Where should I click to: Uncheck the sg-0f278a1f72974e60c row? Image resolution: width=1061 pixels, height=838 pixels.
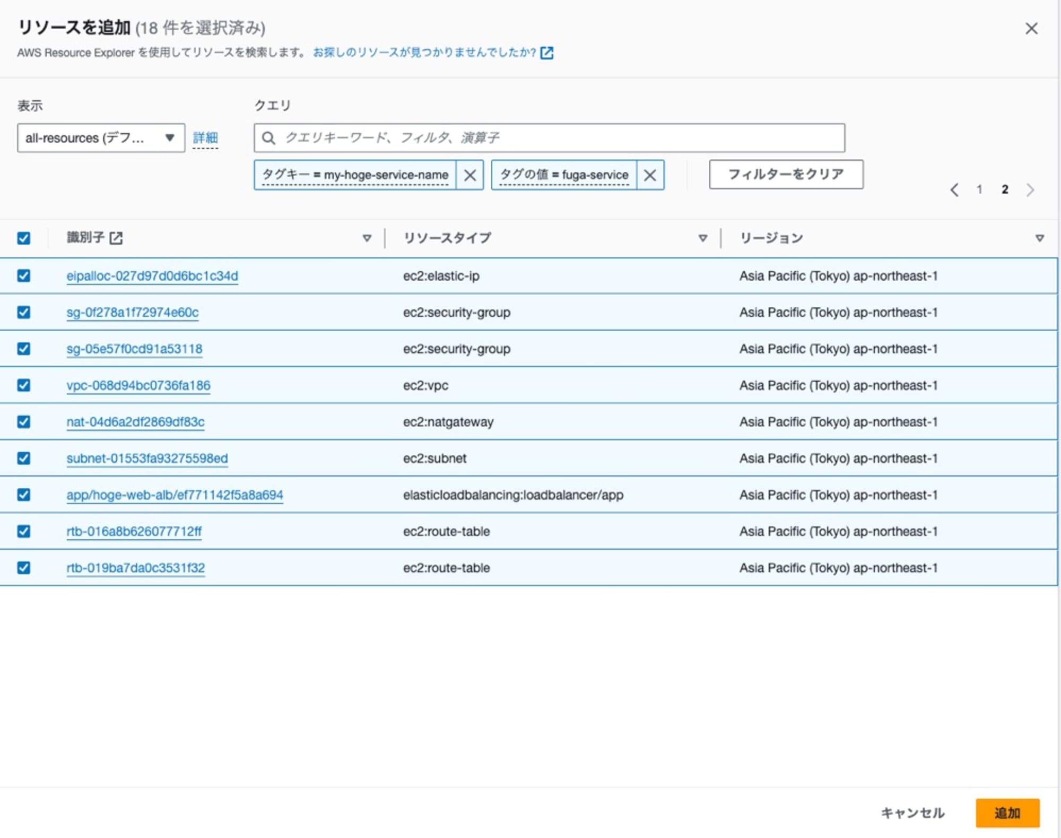23,312
